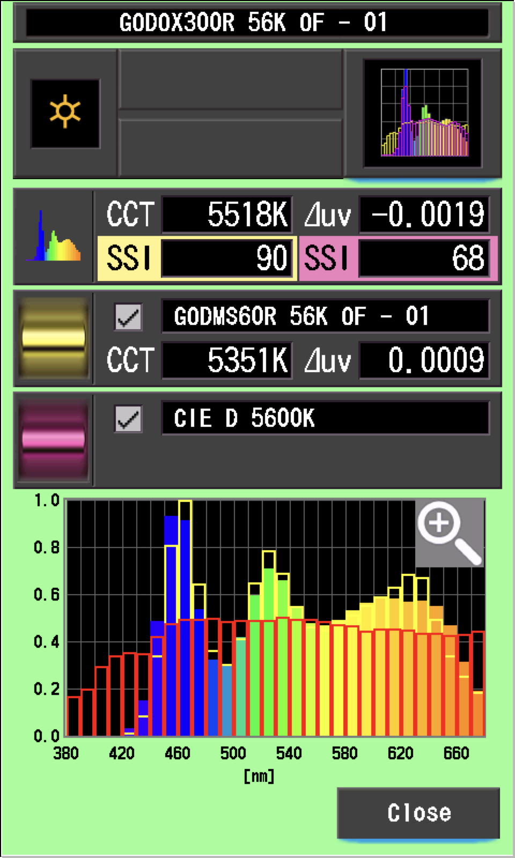The width and height of the screenshot is (515, 858).
Task: Tap the magnifier zoom icon on graph
Action: click(450, 532)
